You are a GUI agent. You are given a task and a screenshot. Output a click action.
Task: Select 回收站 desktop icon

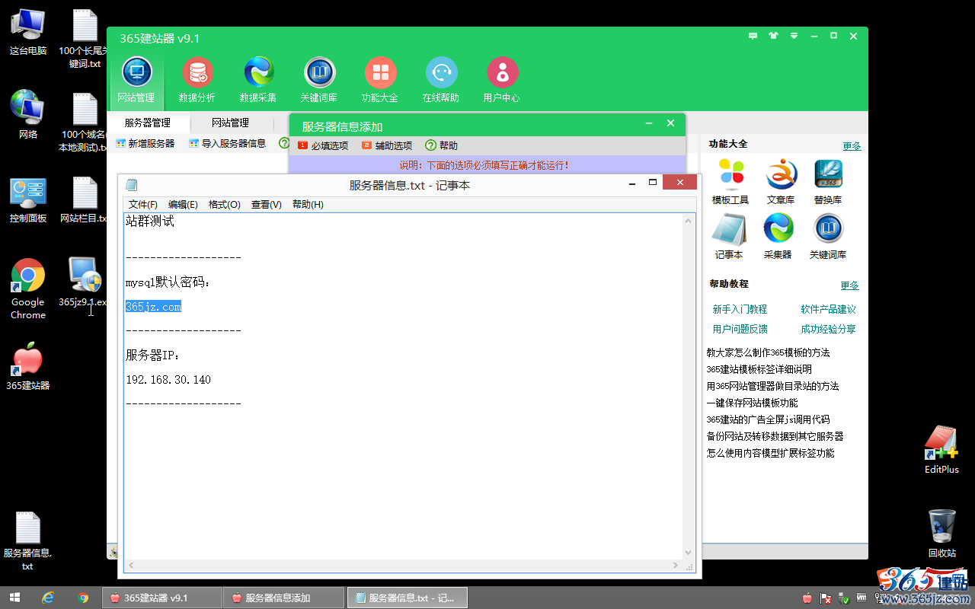[x=942, y=533]
